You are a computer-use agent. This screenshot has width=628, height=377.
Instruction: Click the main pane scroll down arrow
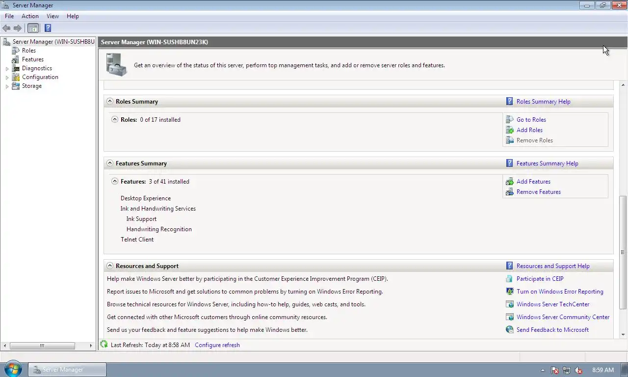623,335
